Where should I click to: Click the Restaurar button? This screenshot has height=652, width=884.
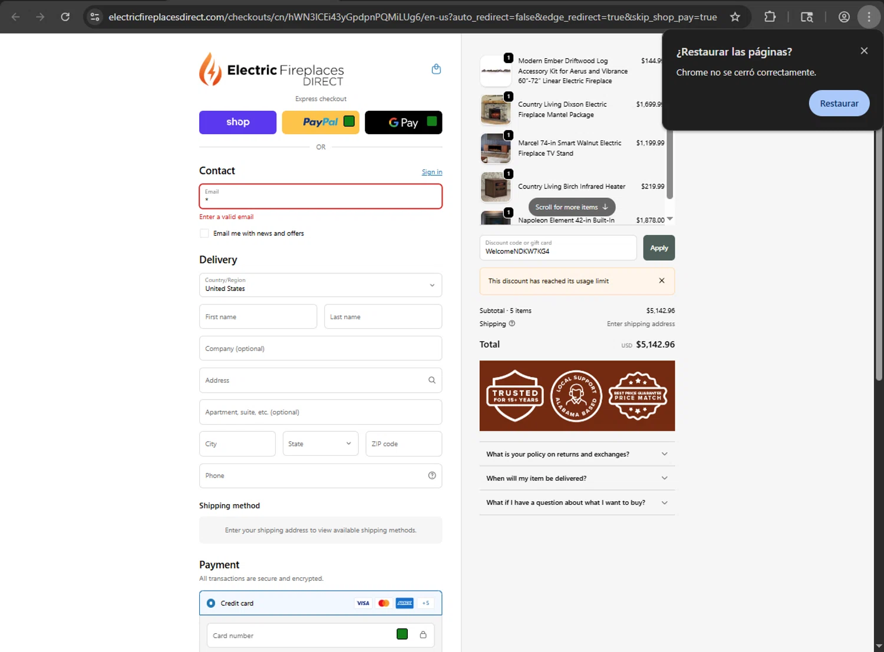[x=839, y=103]
